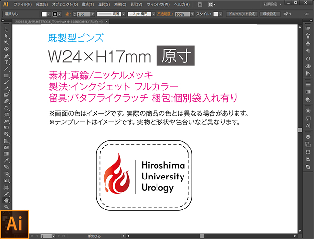Select the Scale tool
Image resolution: width=314 pixels, height=239 pixels.
(6, 115)
